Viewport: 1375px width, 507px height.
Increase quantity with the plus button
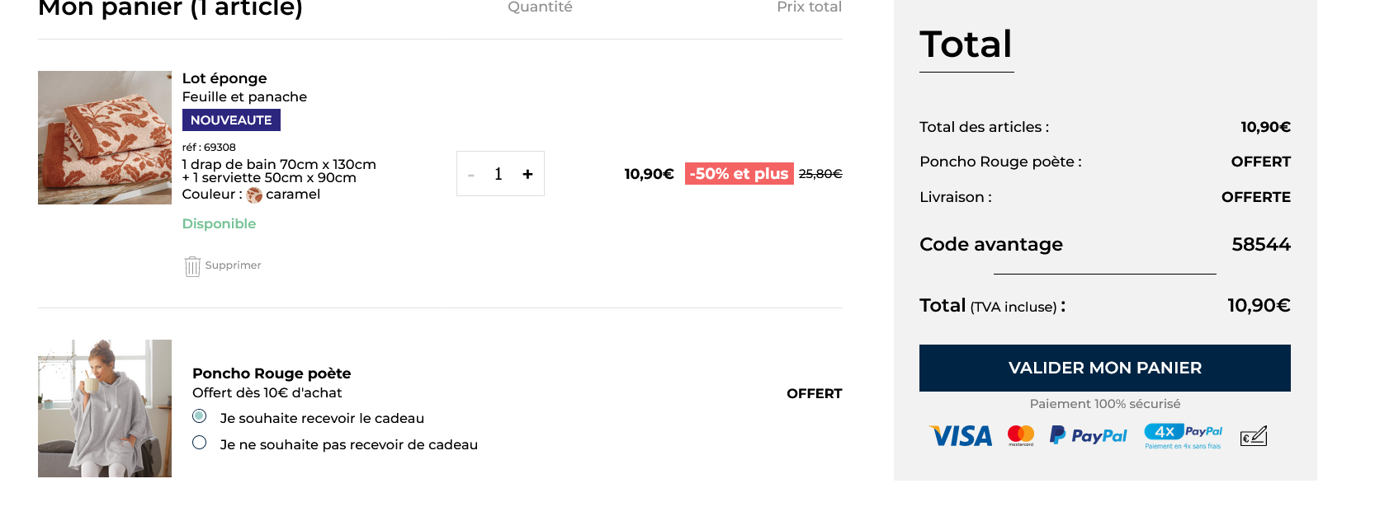(527, 174)
